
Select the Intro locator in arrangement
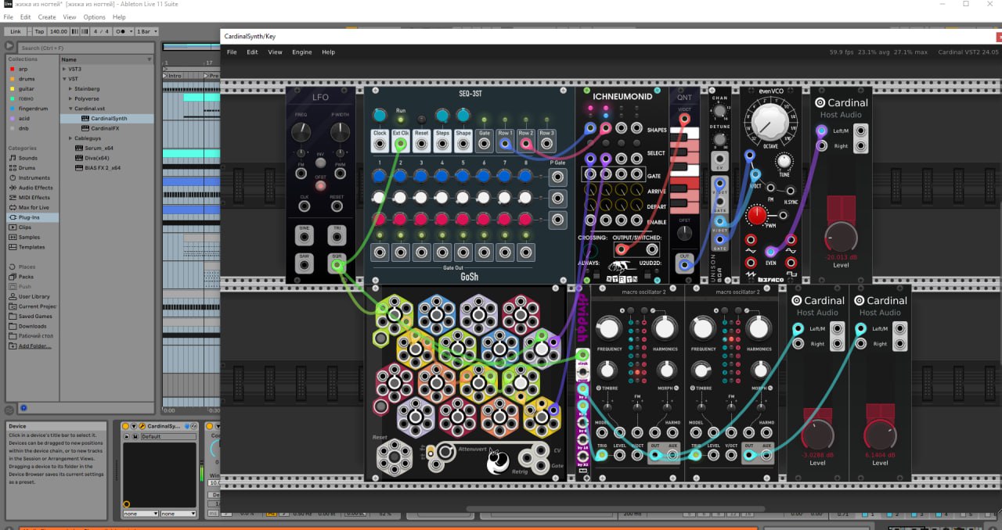pyautogui.click(x=173, y=76)
